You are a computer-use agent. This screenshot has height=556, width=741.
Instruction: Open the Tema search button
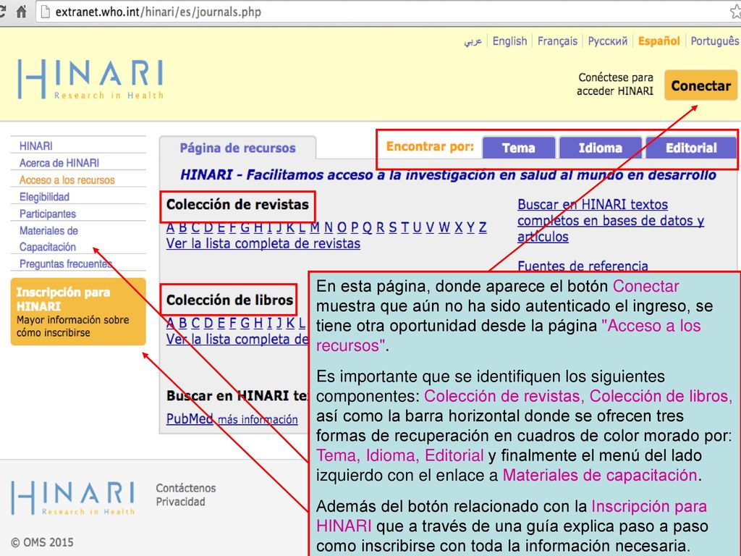click(x=519, y=148)
